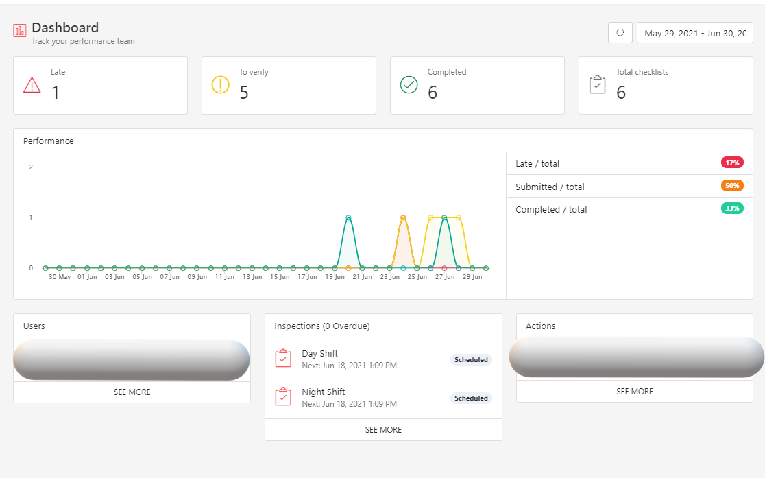Click the refresh icon near the date range
The image size is (765, 478).
[620, 32]
